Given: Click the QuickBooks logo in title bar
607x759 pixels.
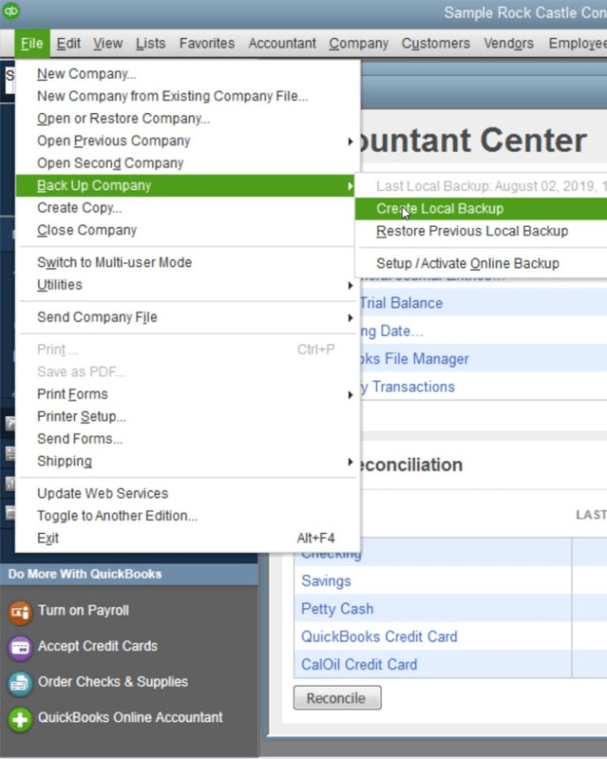Looking at the screenshot, I should (10, 10).
